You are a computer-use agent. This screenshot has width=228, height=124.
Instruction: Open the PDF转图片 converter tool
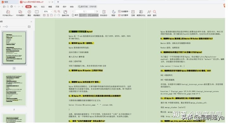click(x=20, y=13)
